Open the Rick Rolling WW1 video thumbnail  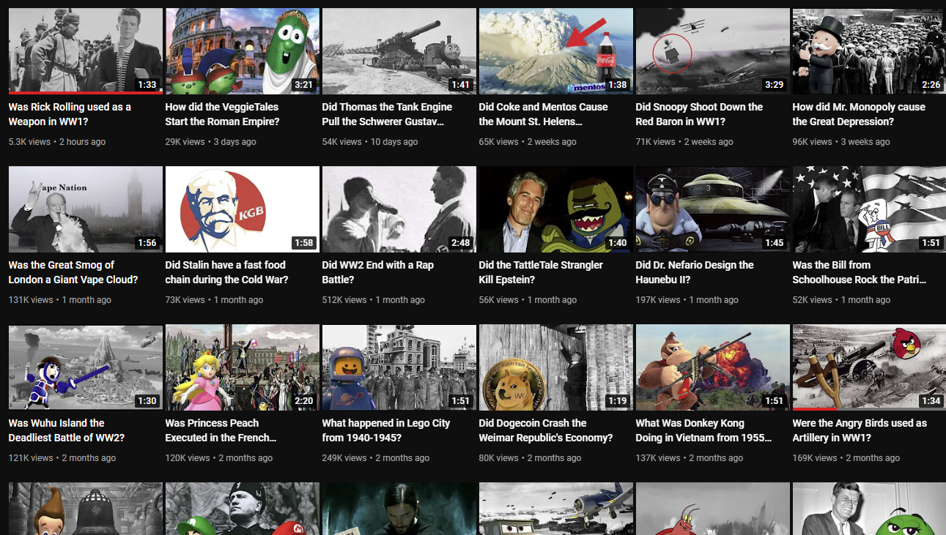[85, 50]
